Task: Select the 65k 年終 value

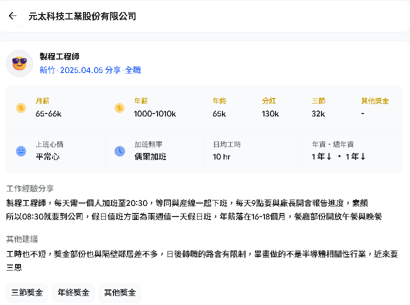Action: [x=219, y=114]
